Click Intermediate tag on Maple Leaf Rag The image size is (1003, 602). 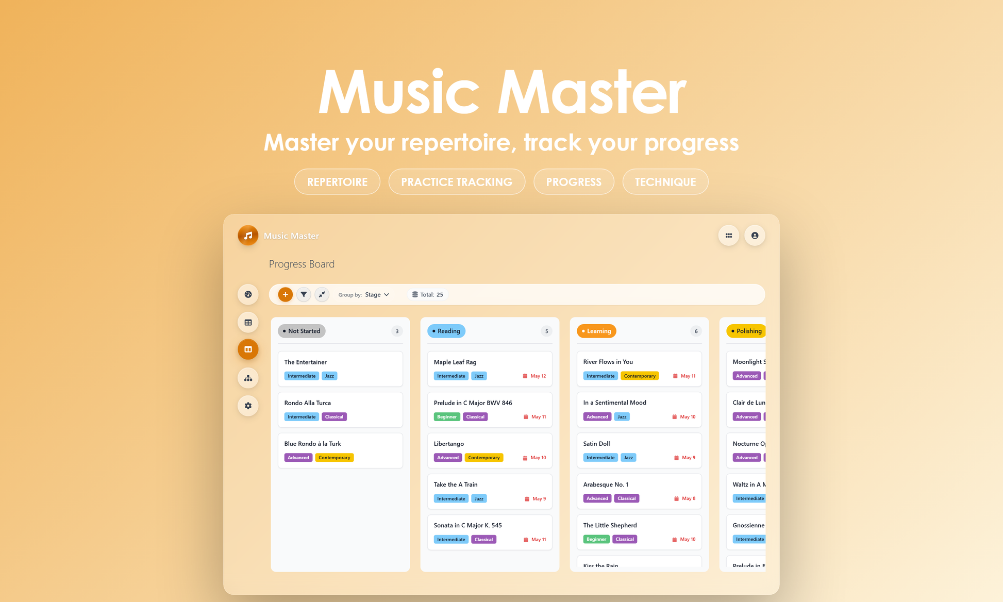pyautogui.click(x=451, y=376)
